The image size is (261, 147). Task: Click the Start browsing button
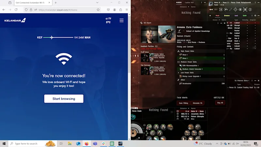click(x=64, y=99)
